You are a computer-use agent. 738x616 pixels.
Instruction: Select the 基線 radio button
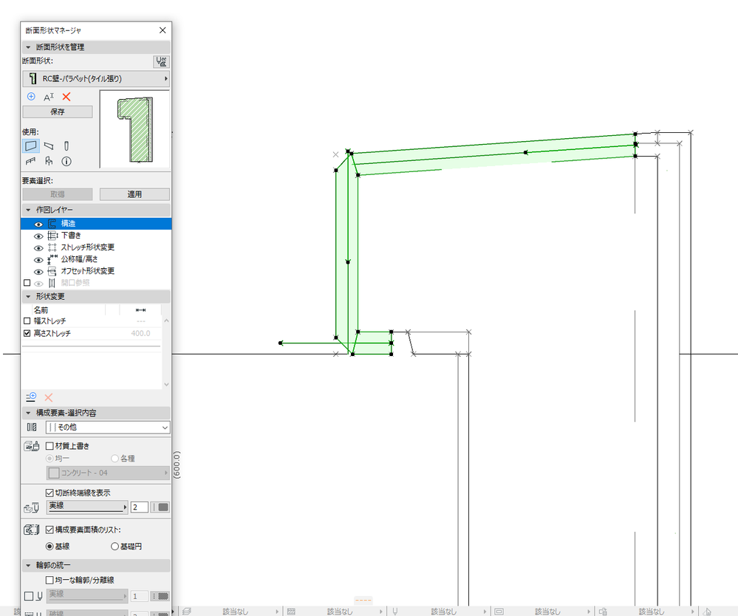tap(49, 547)
